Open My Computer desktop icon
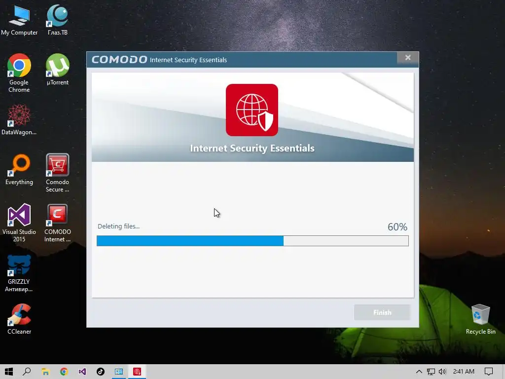Viewport: 505px width, 379px height. [19, 20]
